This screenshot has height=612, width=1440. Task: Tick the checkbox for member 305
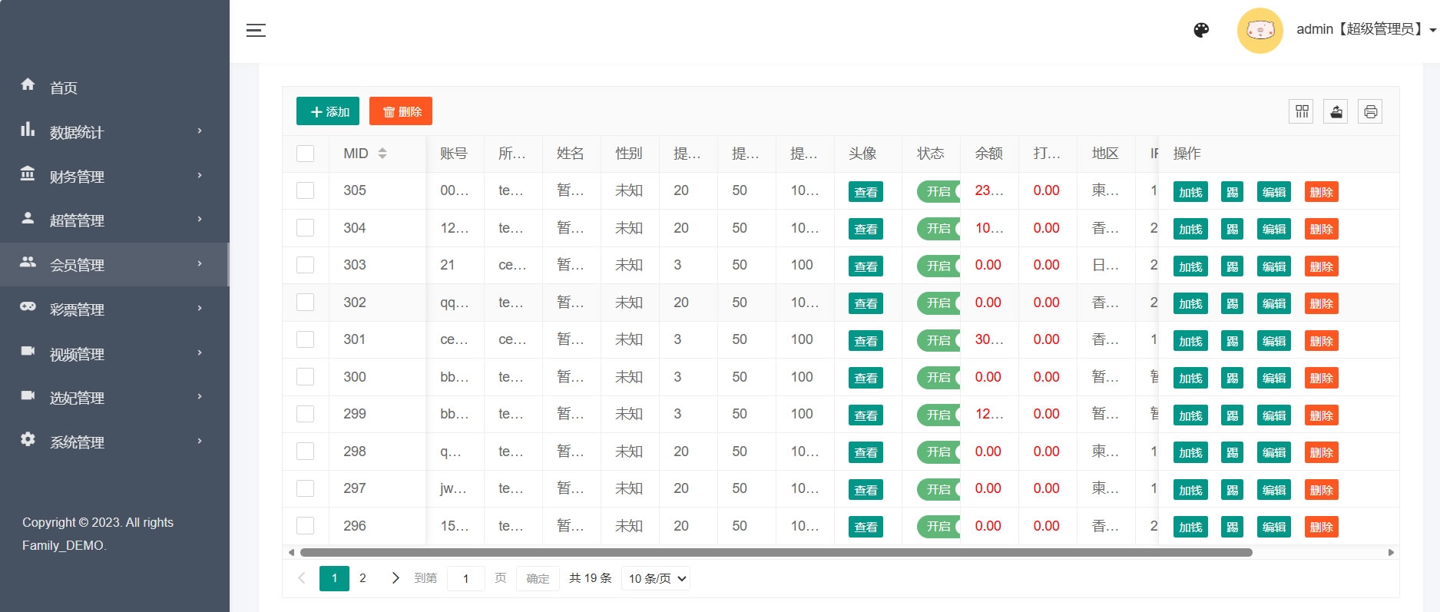click(x=305, y=190)
